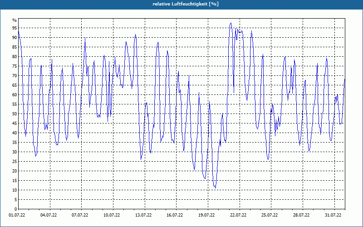
Task: Click the y-axis value 65
Action: coord(15,85)
